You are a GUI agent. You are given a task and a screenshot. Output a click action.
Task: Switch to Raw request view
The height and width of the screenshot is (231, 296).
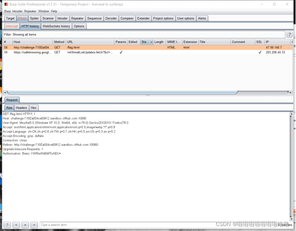[9, 107]
